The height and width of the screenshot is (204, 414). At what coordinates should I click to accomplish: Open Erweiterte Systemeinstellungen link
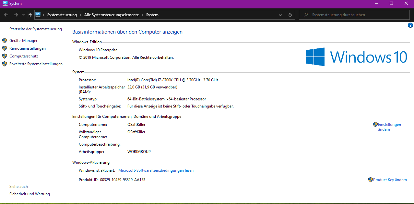[x=36, y=64]
